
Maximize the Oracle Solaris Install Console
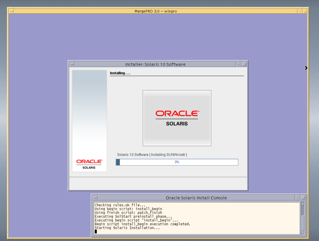[x=304, y=198]
